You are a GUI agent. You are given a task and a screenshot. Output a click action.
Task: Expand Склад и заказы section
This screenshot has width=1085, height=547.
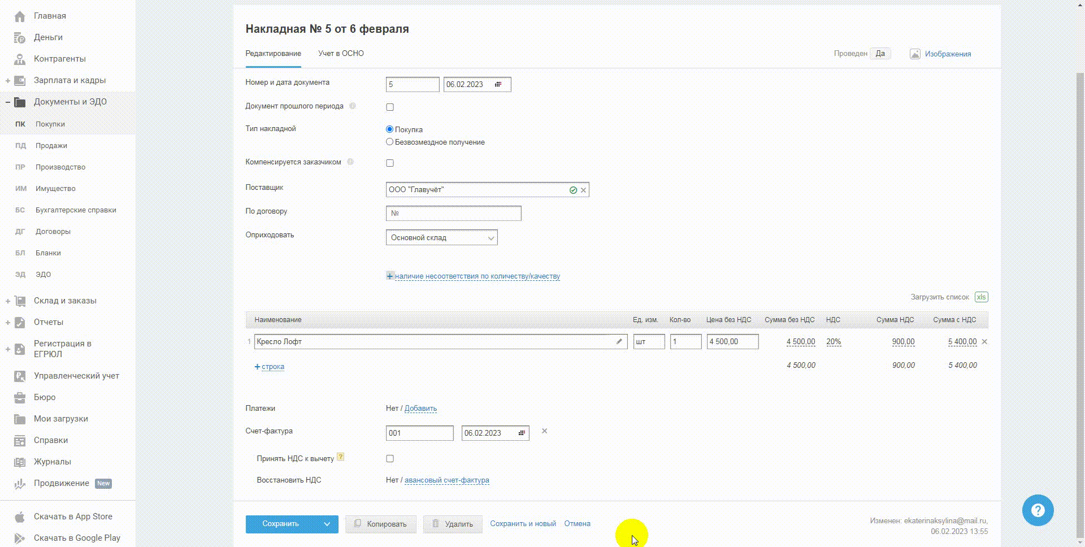[x=8, y=301]
